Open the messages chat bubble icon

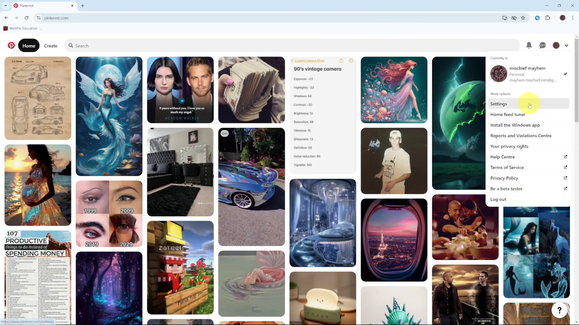click(x=542, y=45)
